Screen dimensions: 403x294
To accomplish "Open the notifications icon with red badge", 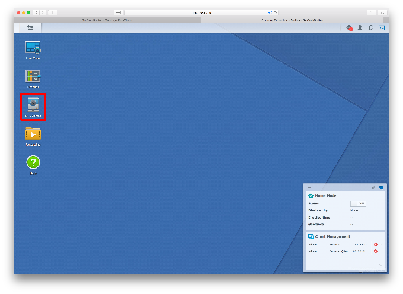I will [350, 28].
